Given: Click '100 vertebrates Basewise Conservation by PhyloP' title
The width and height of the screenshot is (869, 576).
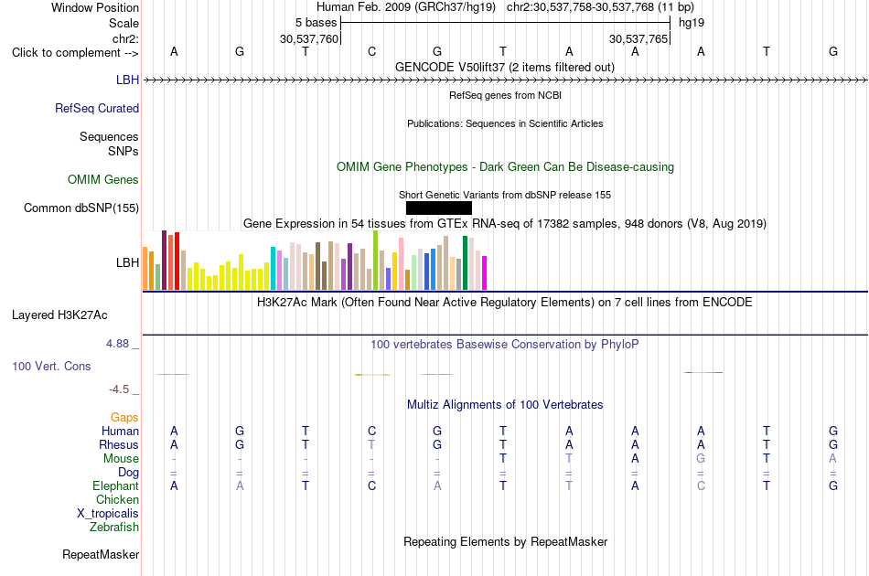Looking at the screenshot, I should (x=505, y=345).
